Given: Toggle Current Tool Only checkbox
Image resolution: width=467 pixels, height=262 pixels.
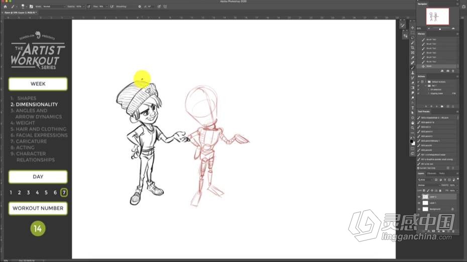Looking at the screenshot, I should tap(418, 168).
